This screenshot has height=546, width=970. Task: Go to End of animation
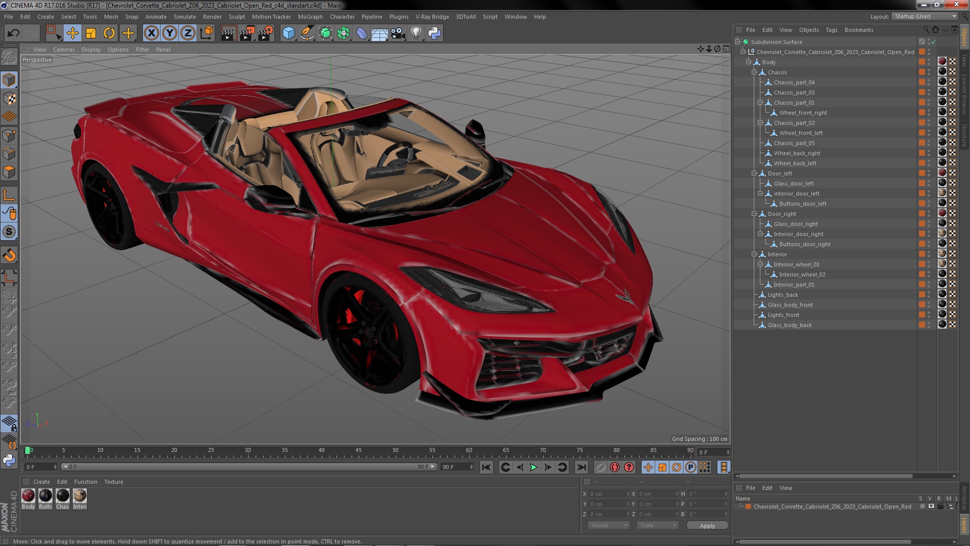(581, 467)
